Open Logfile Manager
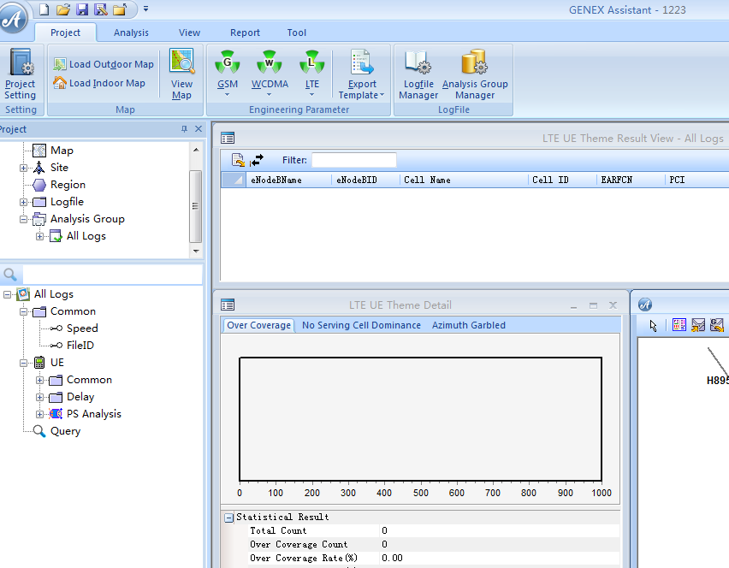Screen dimensions: 729x568 (x=418, y=74)
